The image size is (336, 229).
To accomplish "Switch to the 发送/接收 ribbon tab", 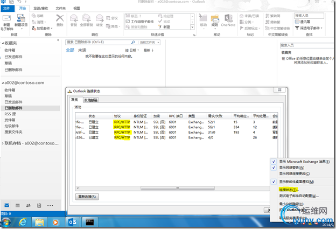I will (41, 9).
